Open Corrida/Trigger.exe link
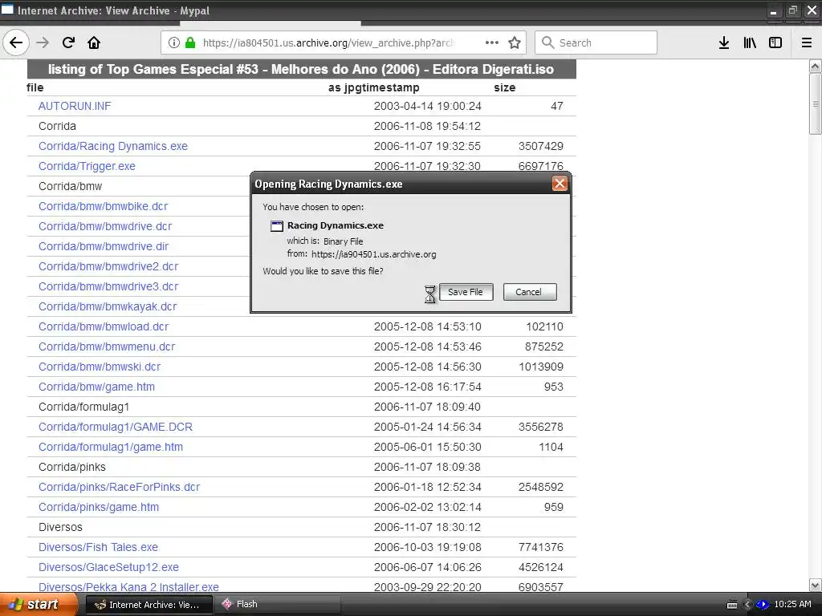Image resolution: width=822 pixels, height=616 pixels. [x=87, y=166]
